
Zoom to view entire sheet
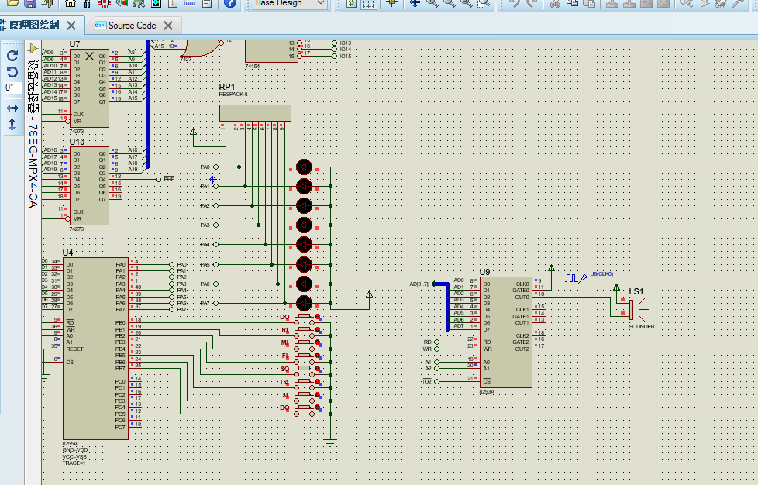tap(466, 3)
